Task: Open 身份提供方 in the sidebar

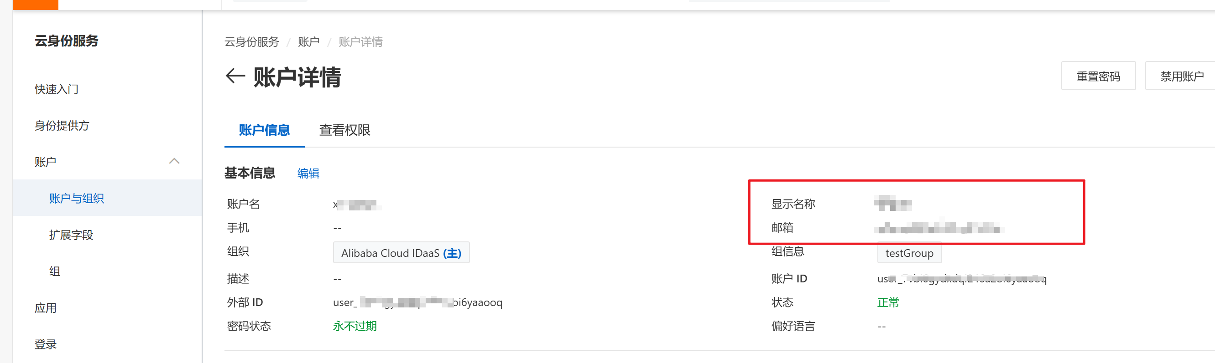Action: point(62,125)
